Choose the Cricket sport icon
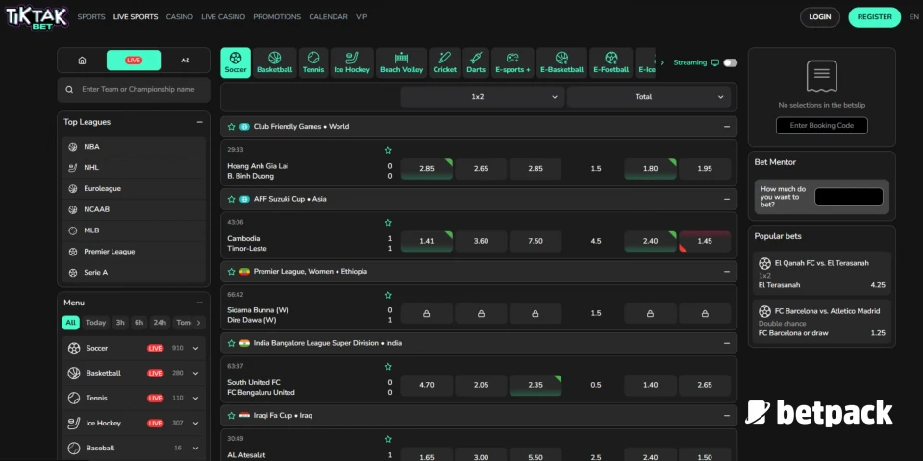The height and width of the screenshot is (461, 923). coord(444,62)
